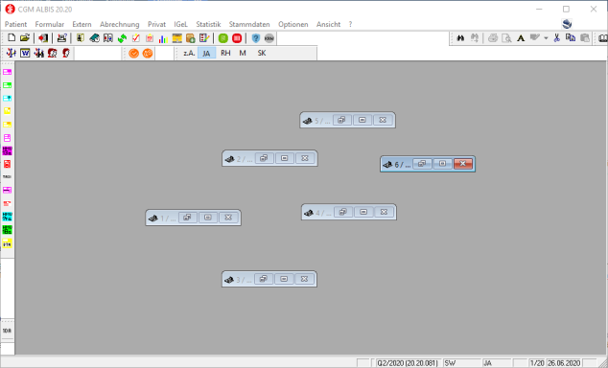608x368 pixels.
Task: Click the SW field in status bar
Action: click(461, 363)
